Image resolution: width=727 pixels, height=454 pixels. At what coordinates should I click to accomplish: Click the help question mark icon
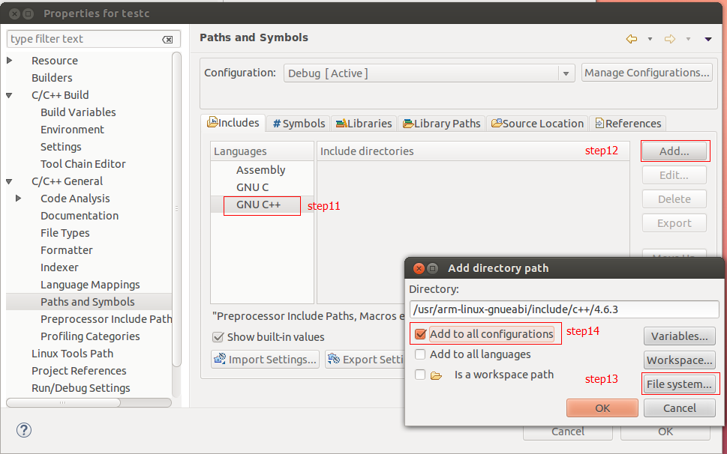pos(24,430)
